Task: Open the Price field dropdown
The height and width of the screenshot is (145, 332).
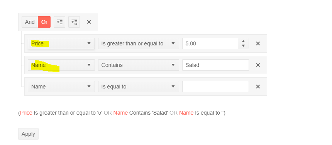Action: (61, 43)
